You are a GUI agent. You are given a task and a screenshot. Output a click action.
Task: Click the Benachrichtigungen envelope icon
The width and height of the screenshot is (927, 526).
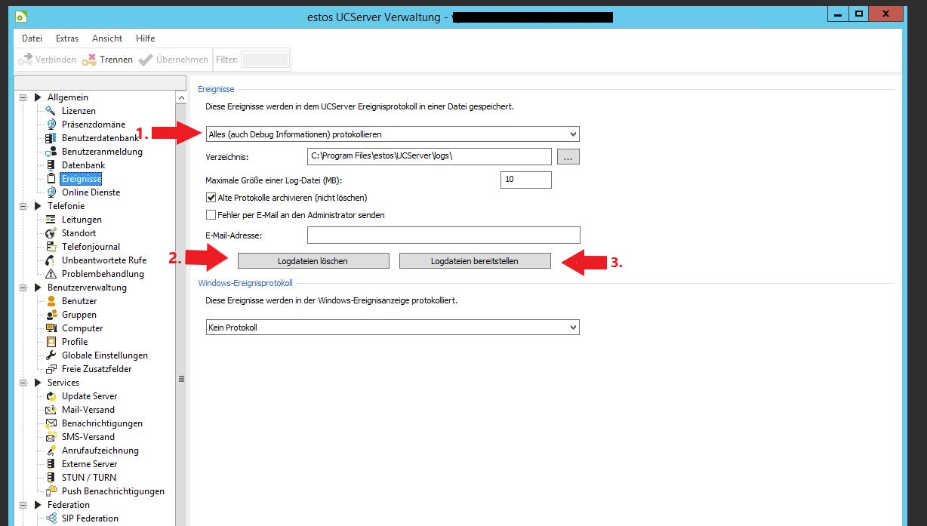51,423
